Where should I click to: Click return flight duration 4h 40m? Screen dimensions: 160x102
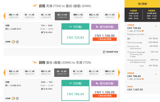(47, 89)
